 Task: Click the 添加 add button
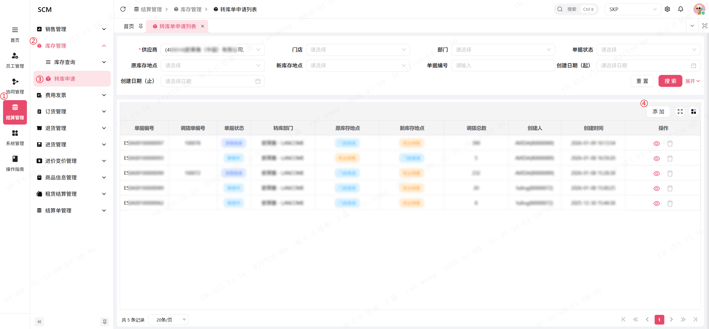click(658, 112)
